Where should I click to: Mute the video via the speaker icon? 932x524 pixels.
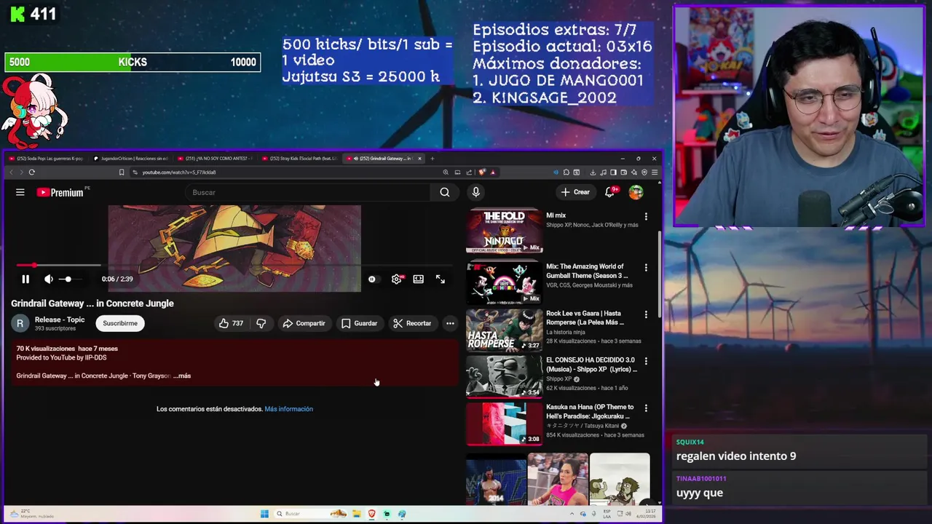click(x=48, y=279)
